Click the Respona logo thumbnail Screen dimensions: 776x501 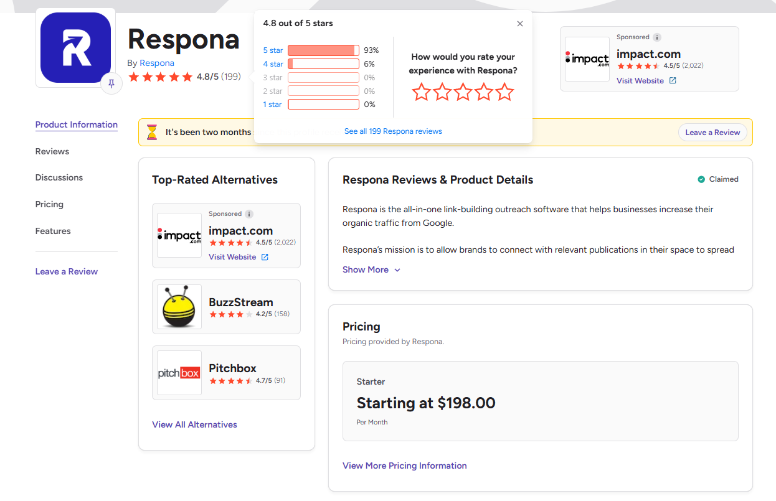(75, 47)
